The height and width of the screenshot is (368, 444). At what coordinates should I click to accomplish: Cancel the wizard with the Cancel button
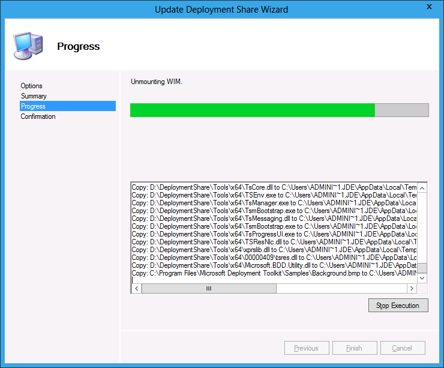coord(402,348)
